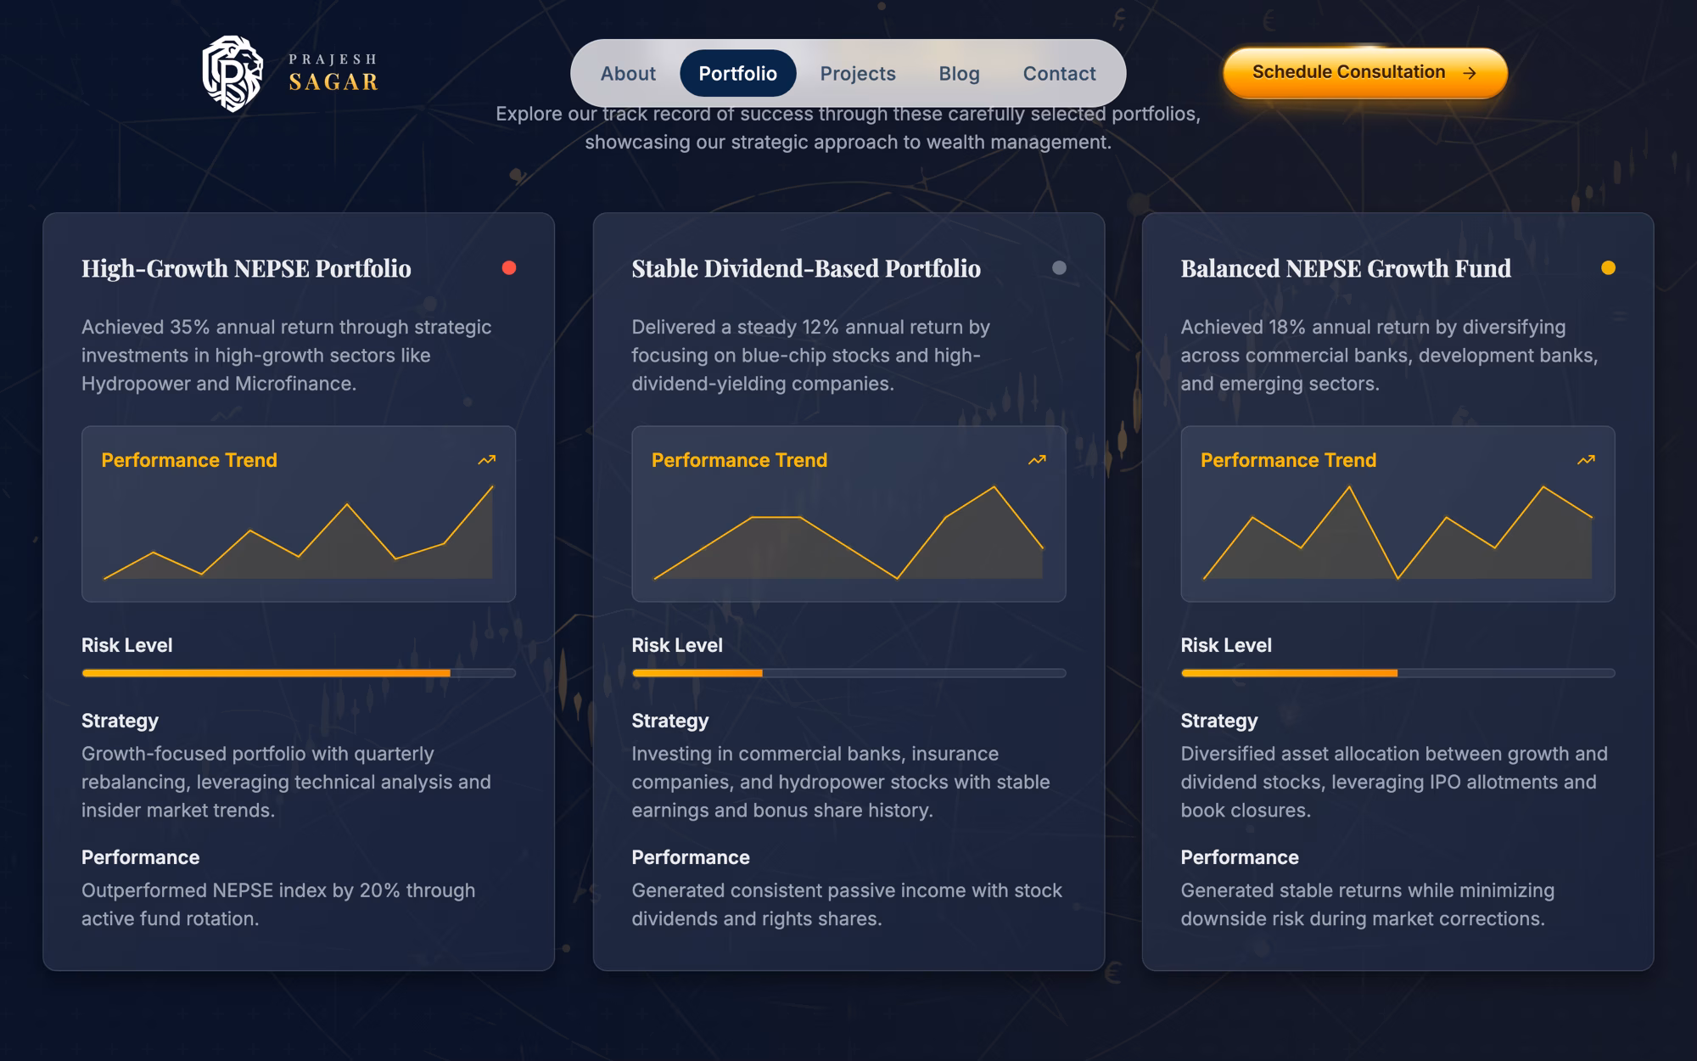Click 'Generated stable returns while minimizing' text
The height and width of the screenshot is (1061, 1697).
(x=1368, y=904)
